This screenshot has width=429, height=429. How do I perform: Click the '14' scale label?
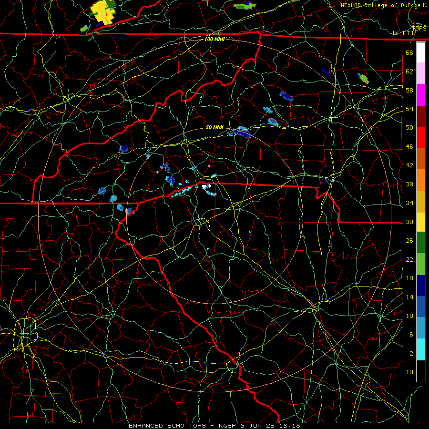pos(409,297)
